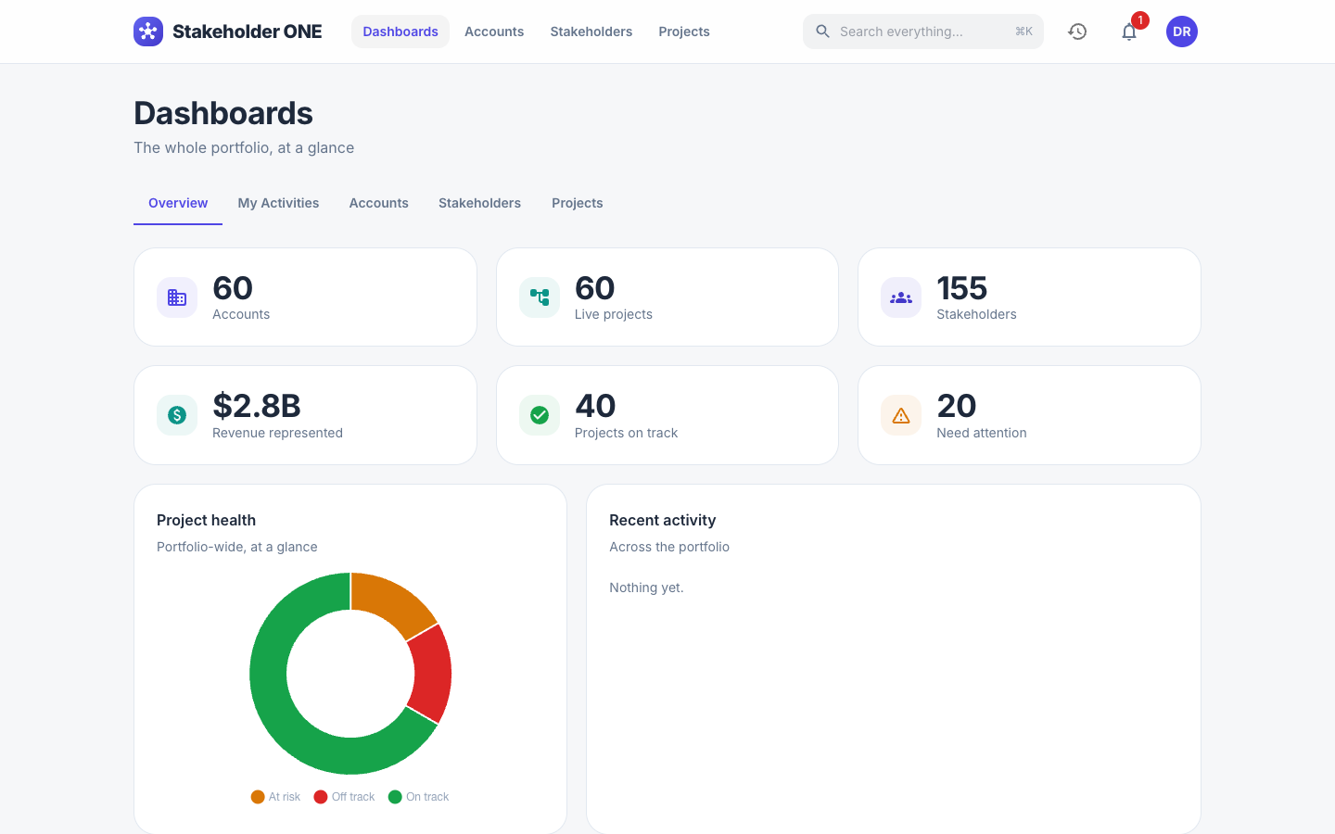Click the Recent activity heading

[663, 520]
